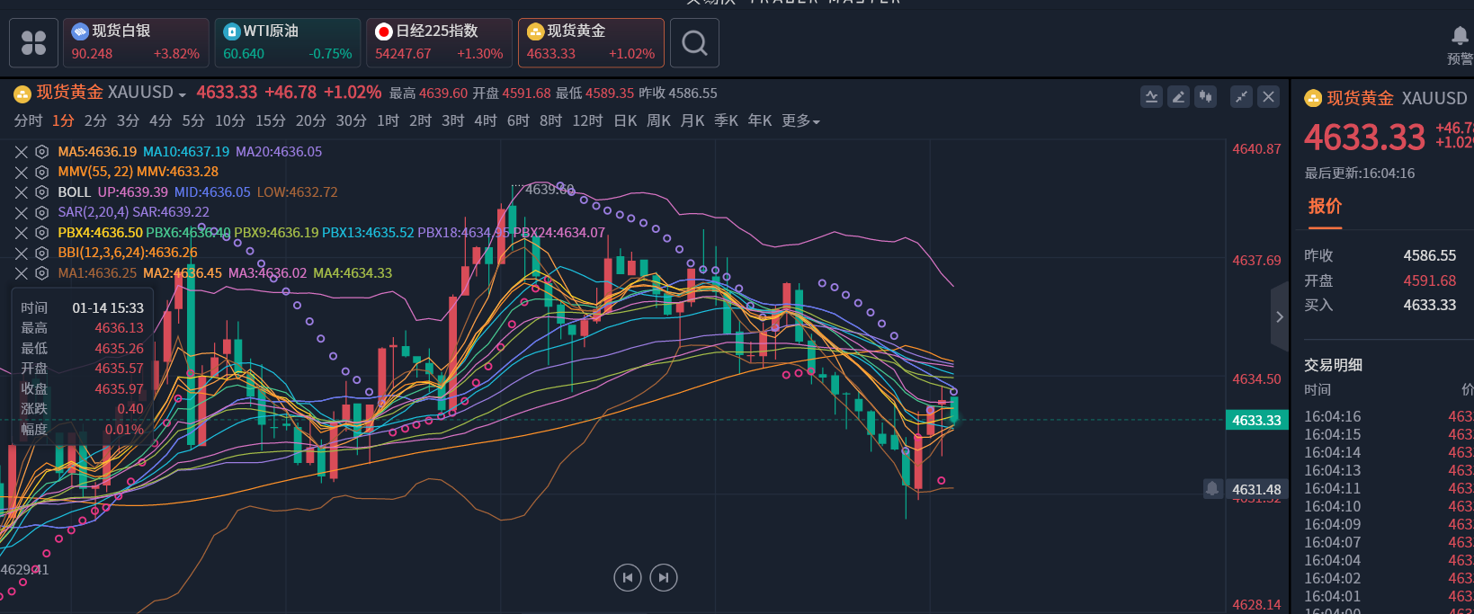
Task: Open the WTI原油 quote card
Action: [287, 43]
